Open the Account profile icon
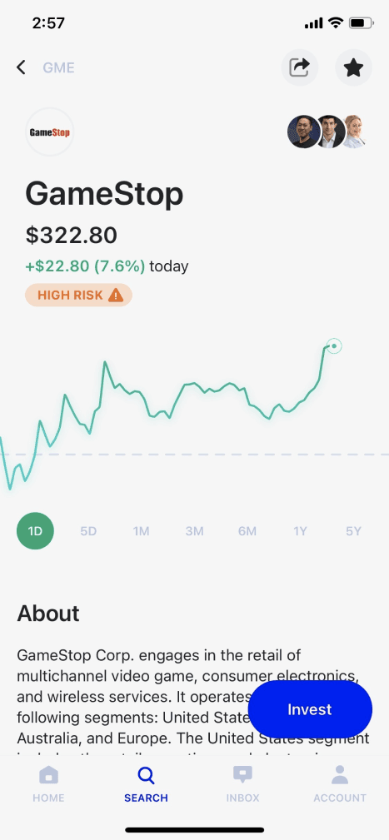Image resolution: width=389 pixels, height=840 pixels. (x=340, y=774)
